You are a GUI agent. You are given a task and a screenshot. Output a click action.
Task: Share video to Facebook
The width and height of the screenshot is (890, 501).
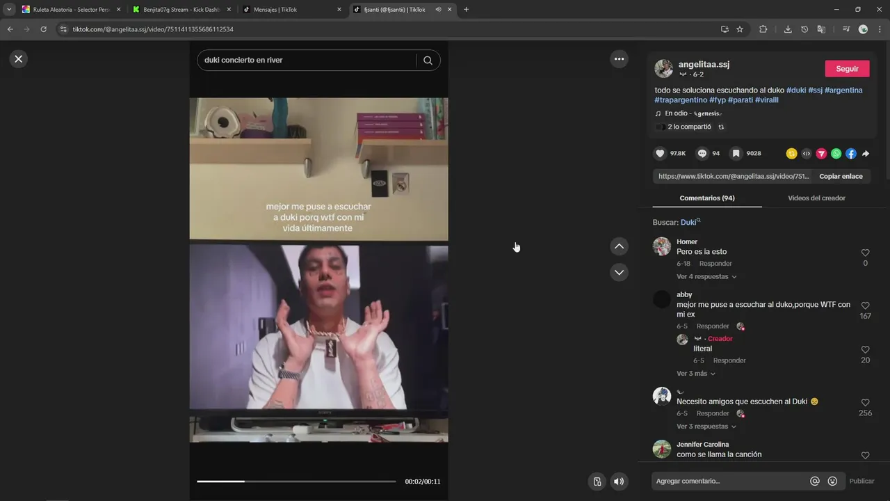click(851, 154)
